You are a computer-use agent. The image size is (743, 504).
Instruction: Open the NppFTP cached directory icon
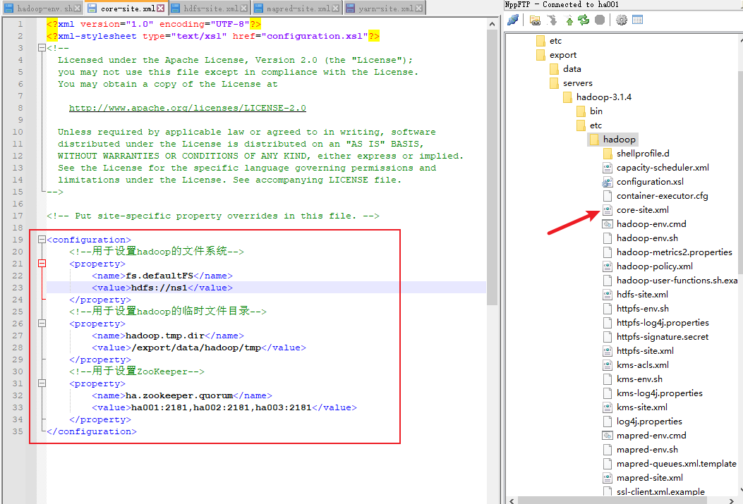[x=535, y=20]
